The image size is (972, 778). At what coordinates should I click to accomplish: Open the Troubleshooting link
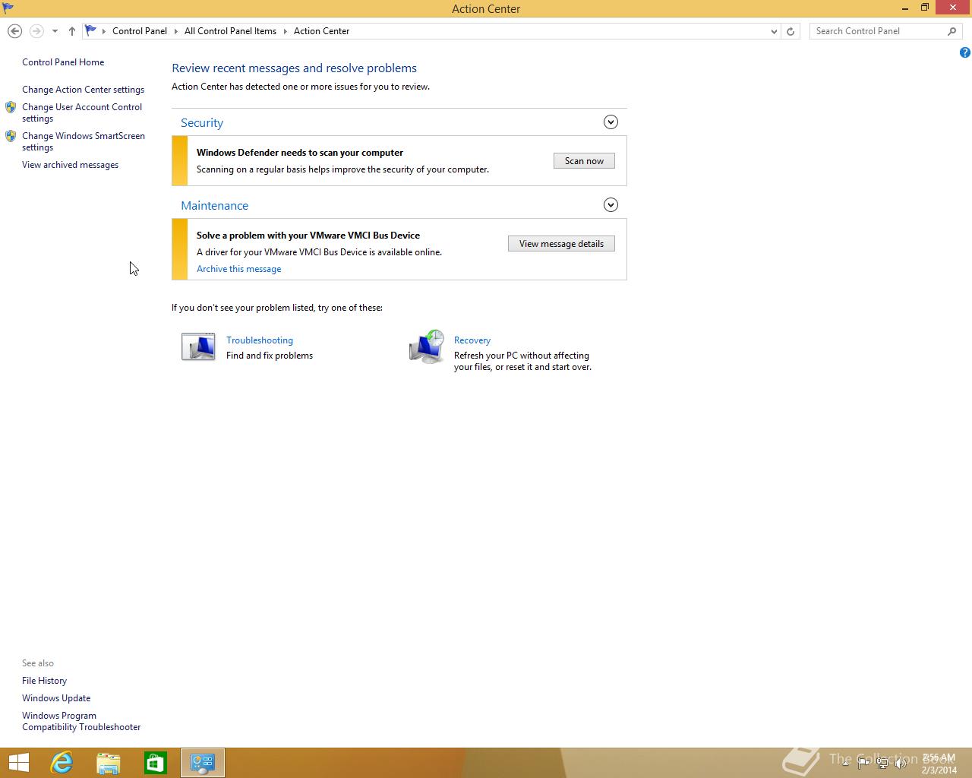pyautogui.click(x=260, y=340)
